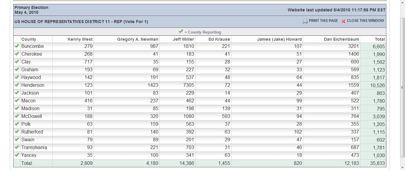Select the Kenny West column header
The image size is (405, 170).
(80, 39)
